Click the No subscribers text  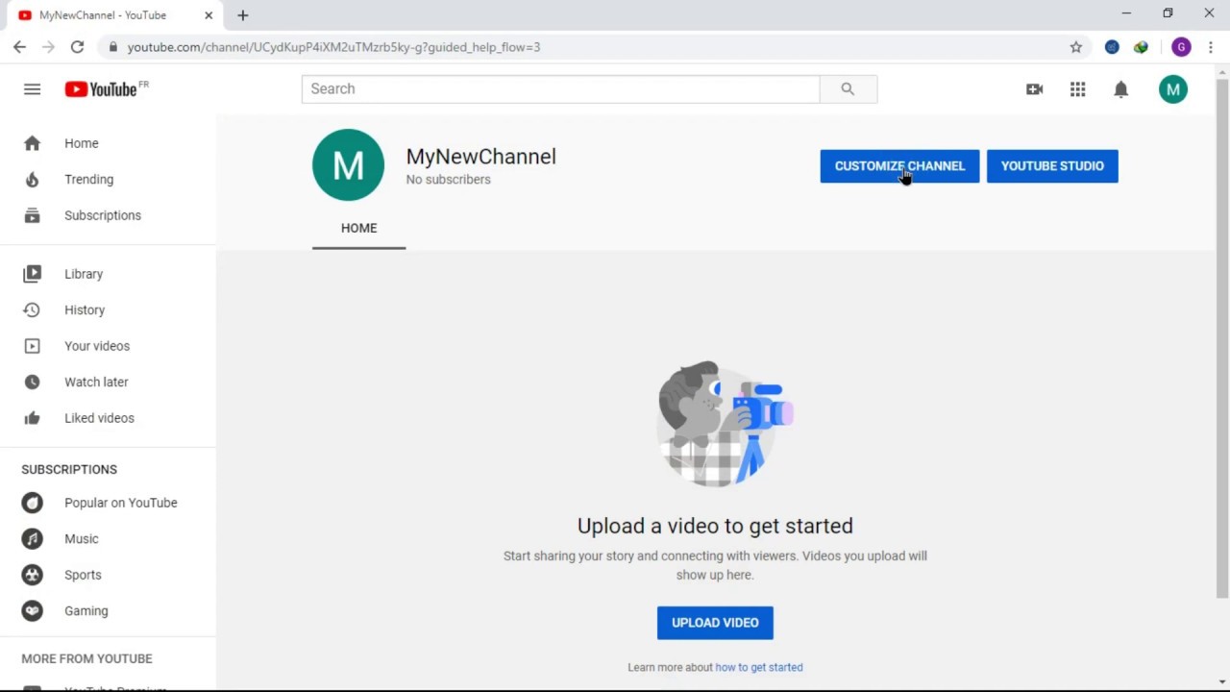[448, 180]
